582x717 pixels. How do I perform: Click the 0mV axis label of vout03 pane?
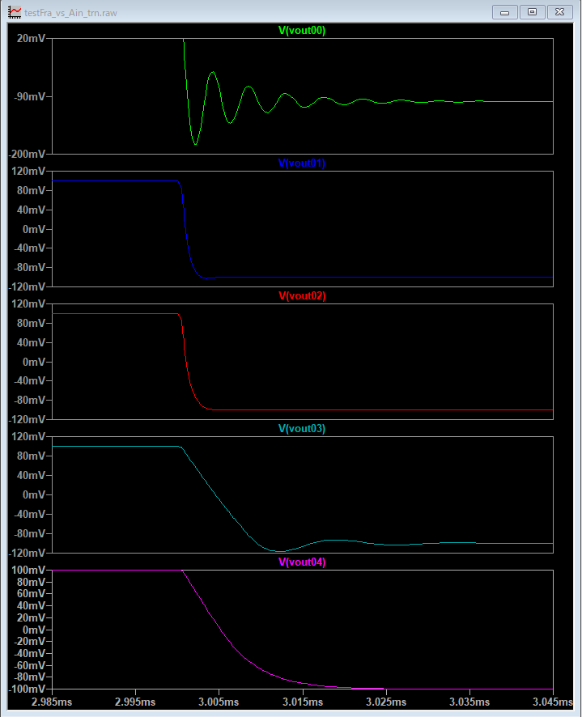click(x=34, y=494)
